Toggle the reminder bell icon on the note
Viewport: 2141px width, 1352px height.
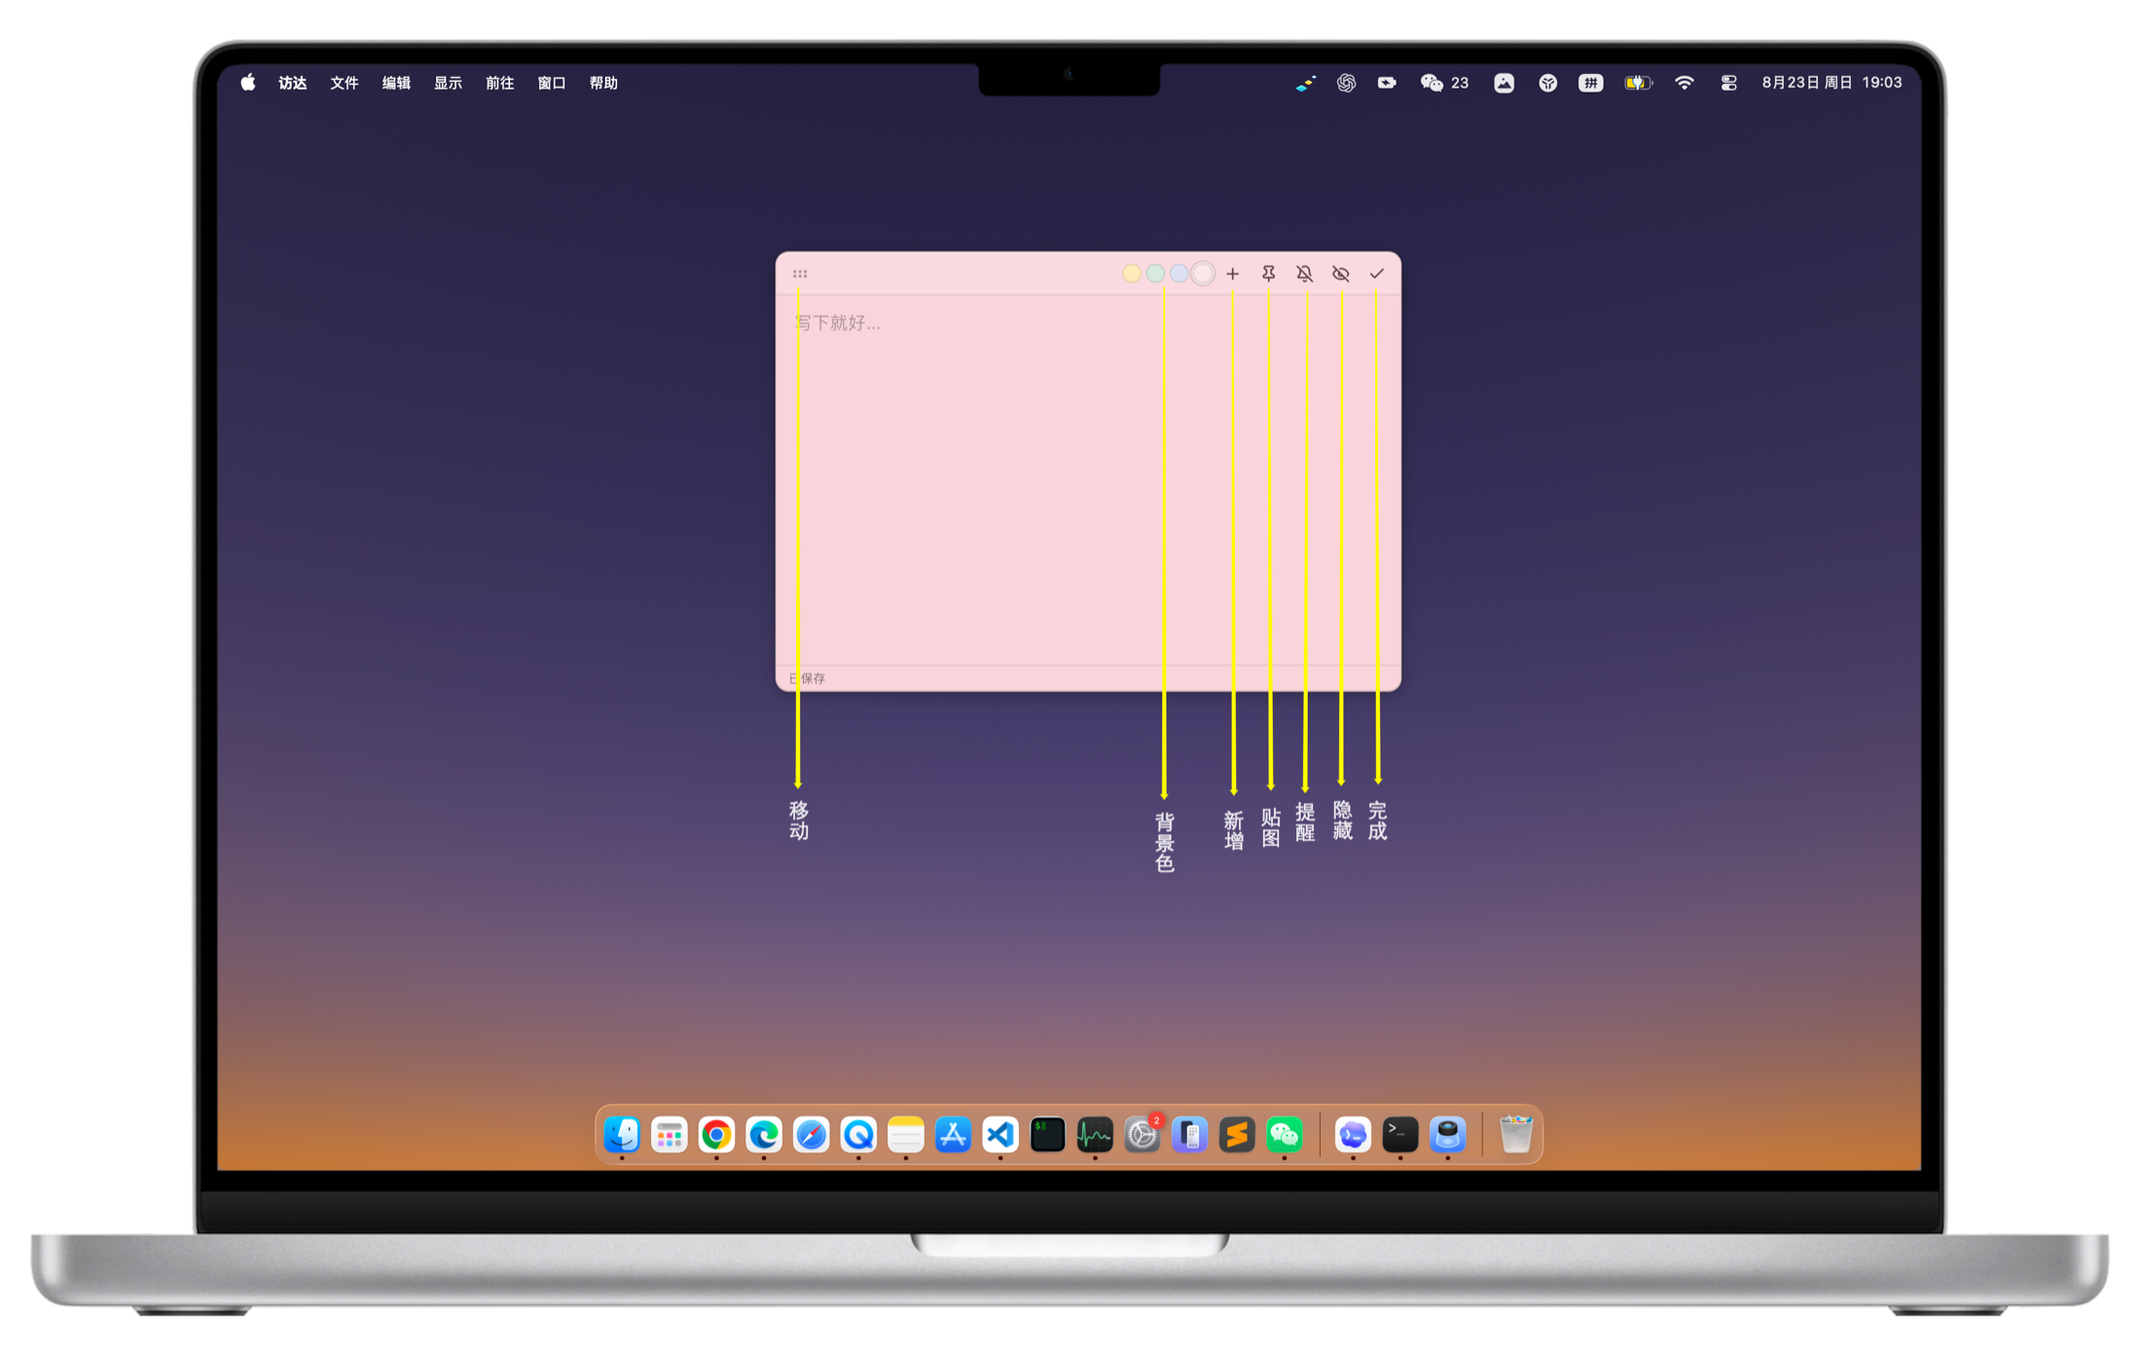[x=1305, y=274]
